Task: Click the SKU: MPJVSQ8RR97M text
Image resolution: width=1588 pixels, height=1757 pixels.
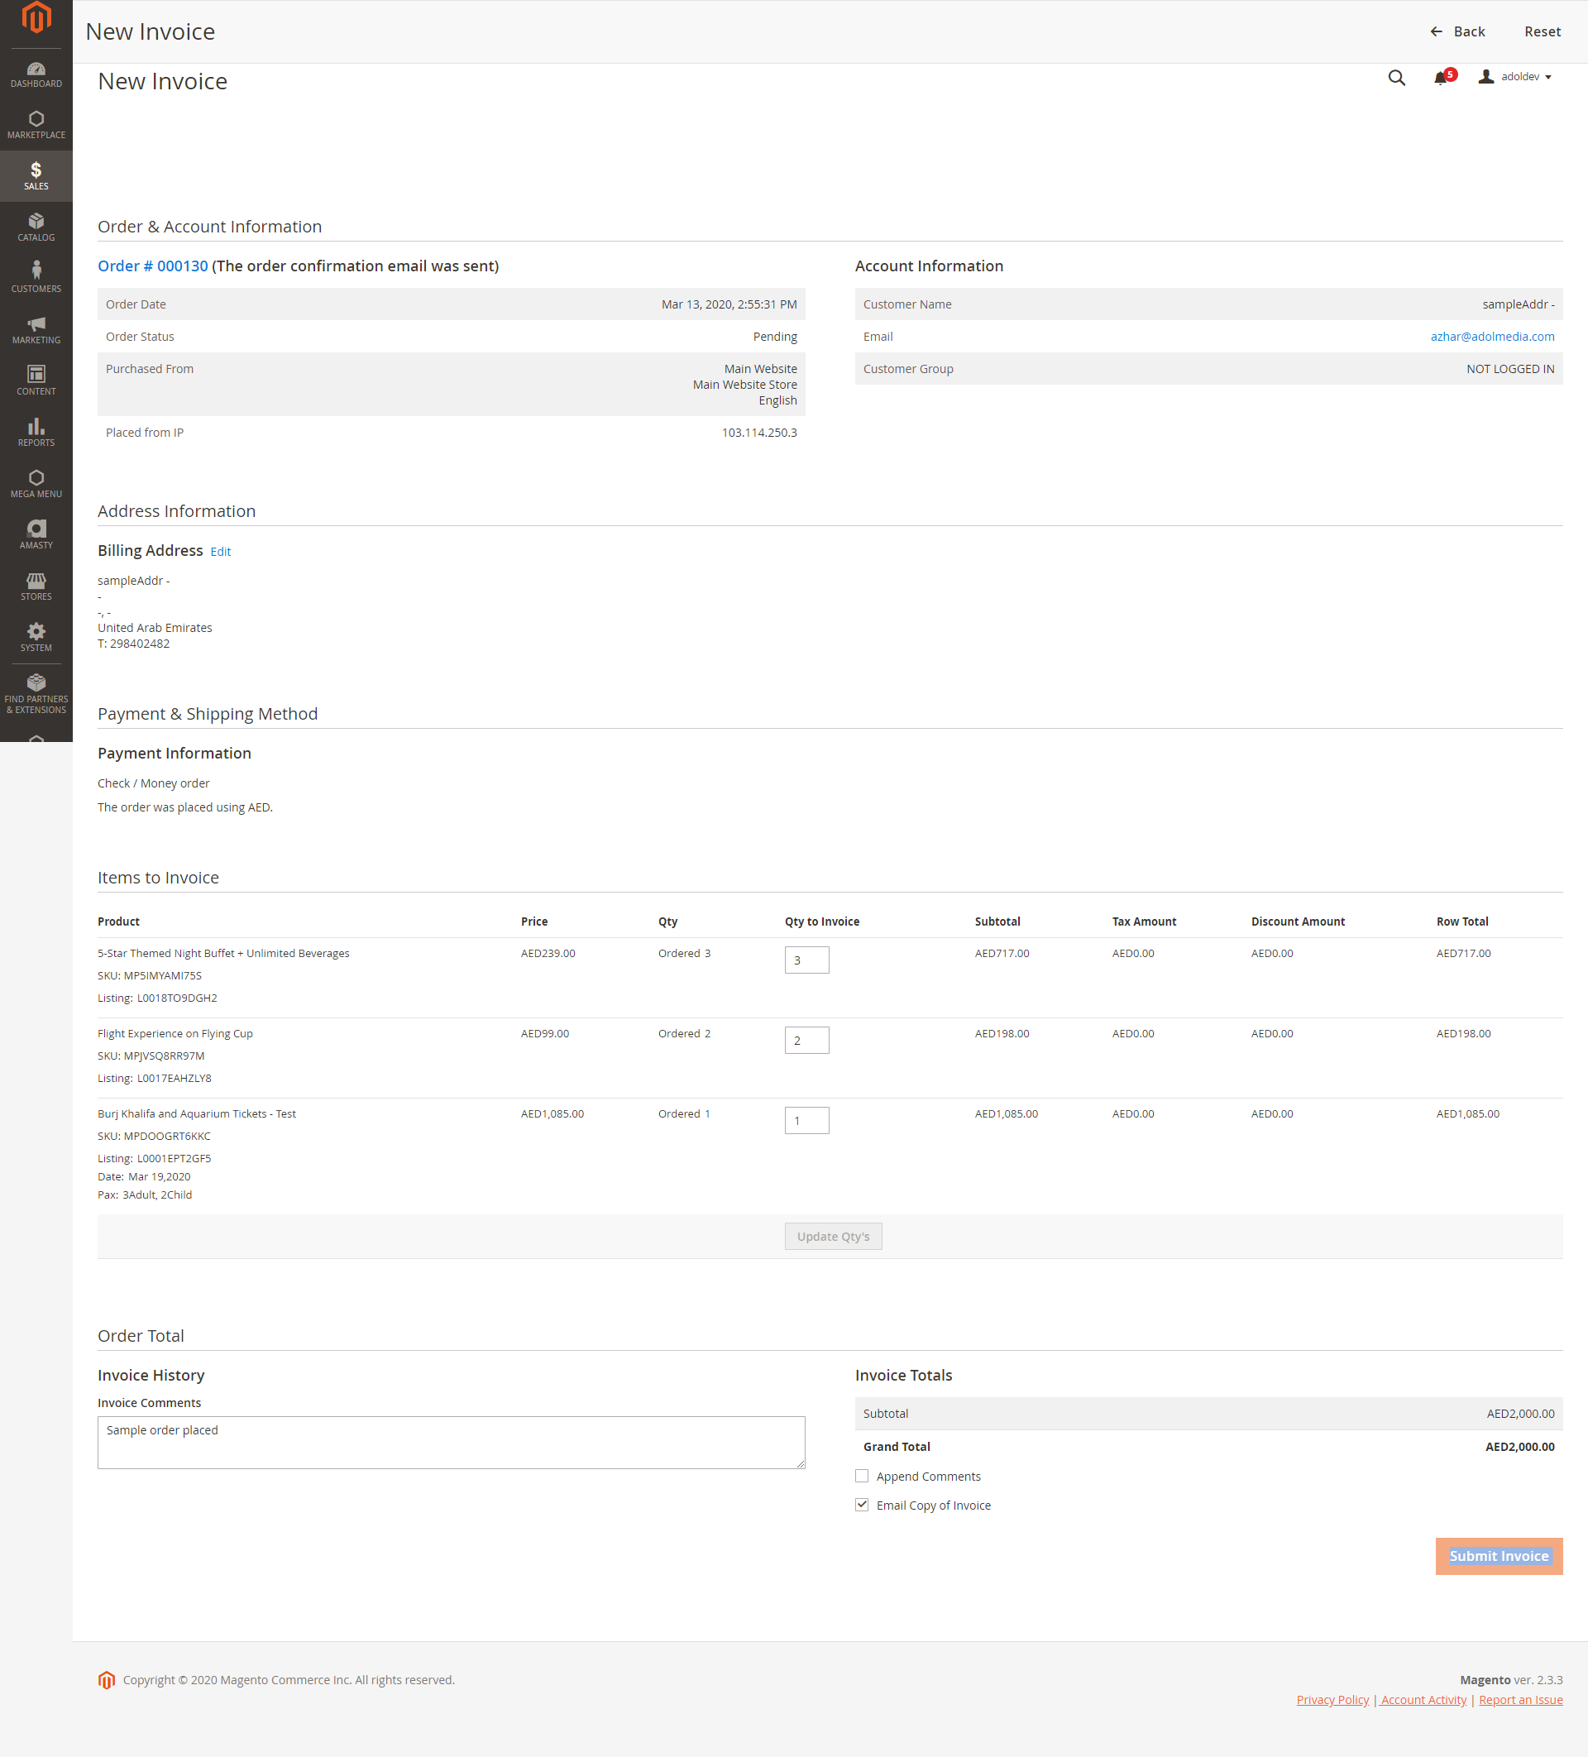Action: (151, 1056)
